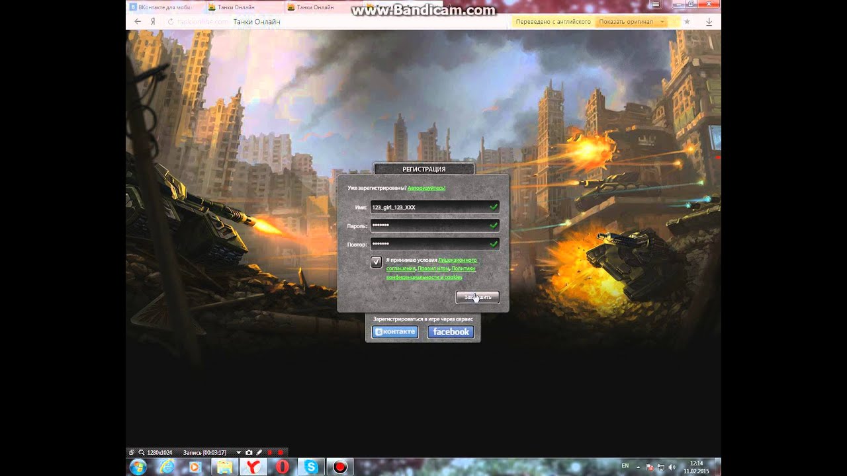
Task: Click the Завершить button to finish registration
Action: pyautogui.click(x=477, y=297)
